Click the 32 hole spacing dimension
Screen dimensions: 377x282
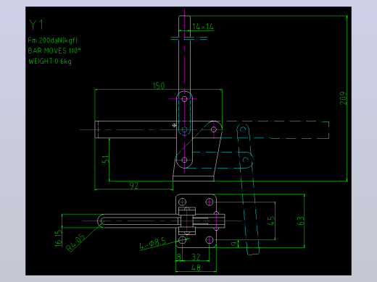(196, 257)
